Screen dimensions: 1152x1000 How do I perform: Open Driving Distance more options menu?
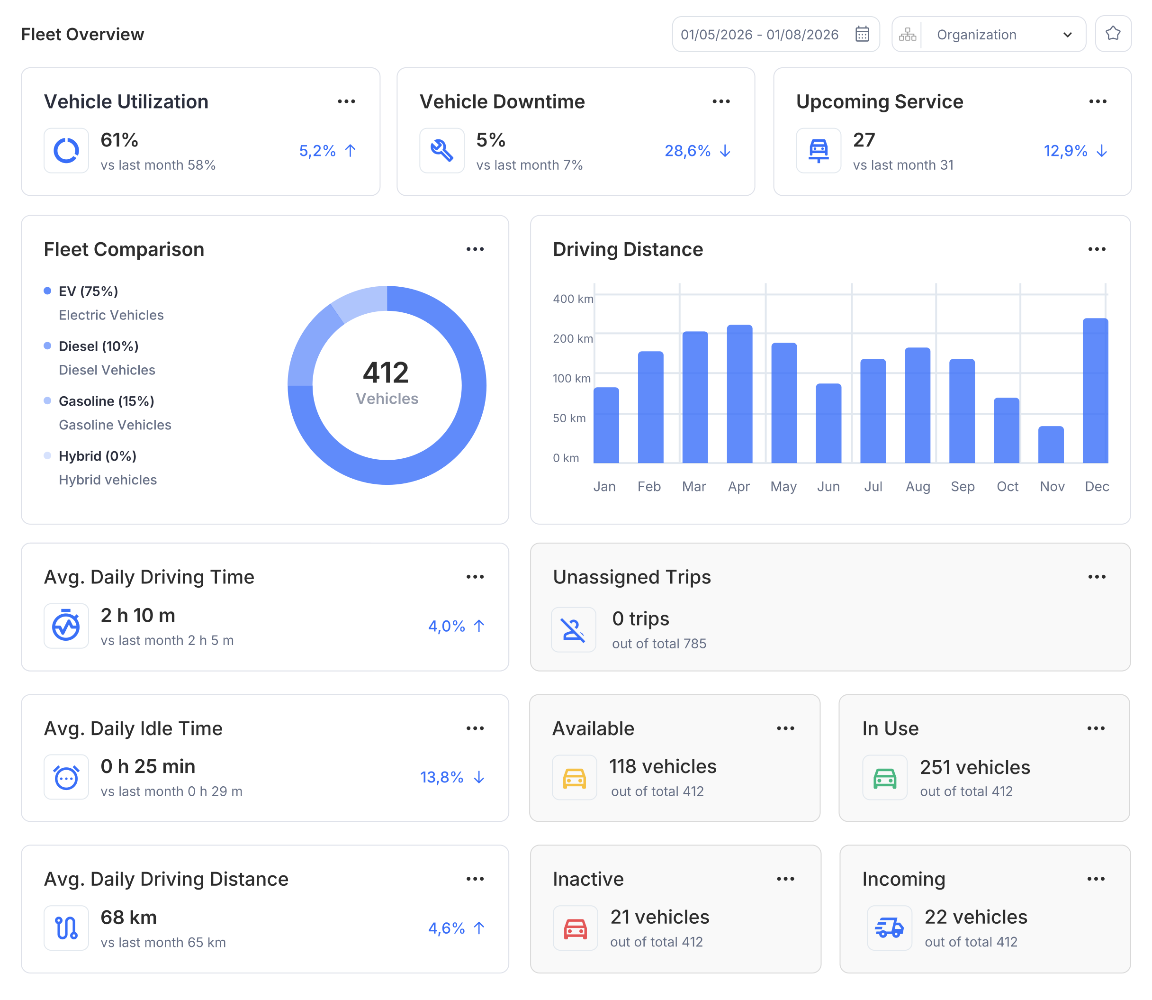pos(1096,249)
